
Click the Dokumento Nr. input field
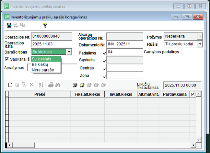click(x=124, y=44)
